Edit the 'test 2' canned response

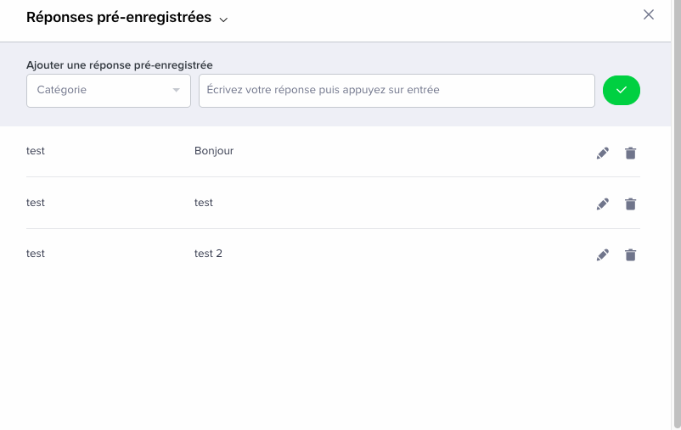point(602,254)
